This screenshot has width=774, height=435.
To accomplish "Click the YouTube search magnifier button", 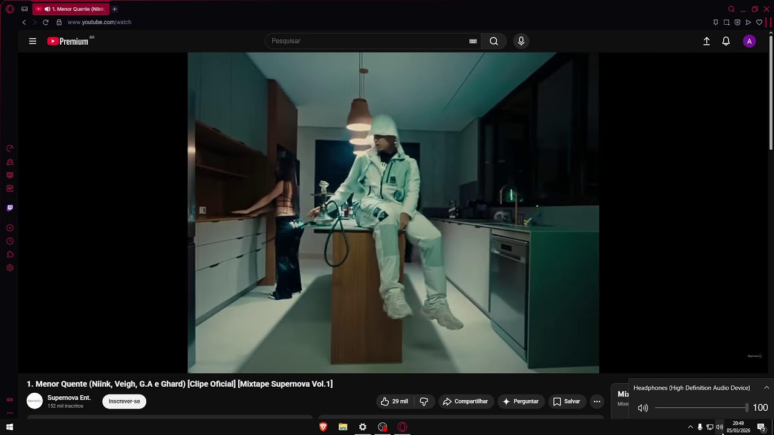I will (x=494, y=41).
